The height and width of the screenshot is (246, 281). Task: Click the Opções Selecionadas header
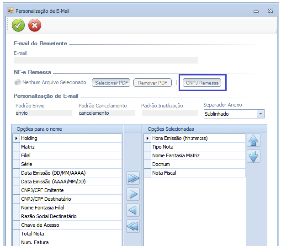[205, 129]
